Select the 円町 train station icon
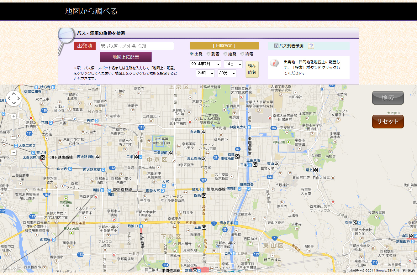Image resolution: width=417 pixels, height=275 pixels. pyautogui.click(x=96, y=120)
